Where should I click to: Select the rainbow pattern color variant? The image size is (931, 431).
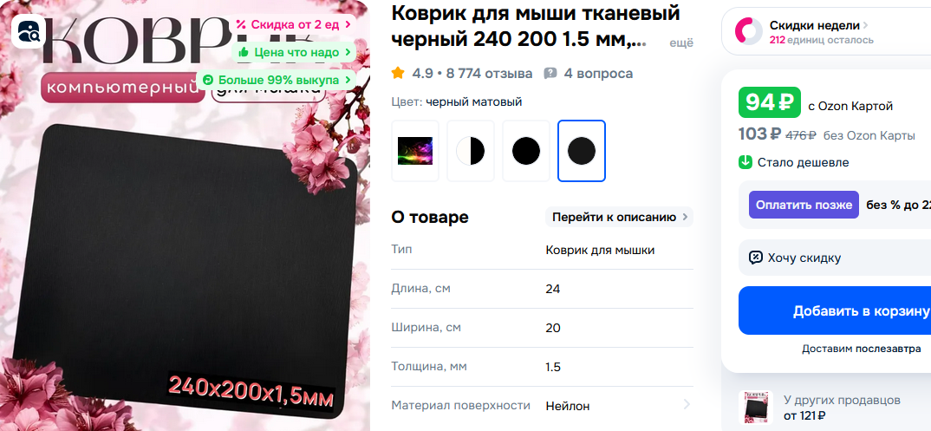[x=415, y=151]
